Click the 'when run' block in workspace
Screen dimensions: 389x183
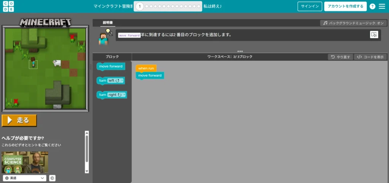[x=145, y=68]
